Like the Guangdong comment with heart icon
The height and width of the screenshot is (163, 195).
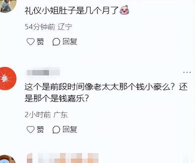coord(30,129)
